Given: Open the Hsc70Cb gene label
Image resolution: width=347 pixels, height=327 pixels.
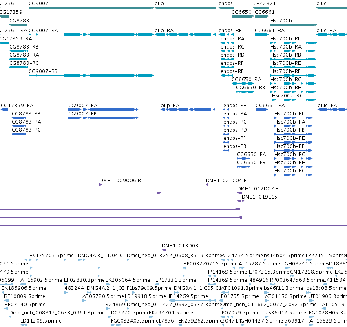Looking at the screenshot, I should point(281,20).
